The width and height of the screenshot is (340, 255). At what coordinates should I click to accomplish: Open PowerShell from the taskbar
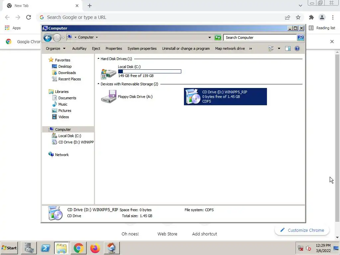[x=45, y=248]
